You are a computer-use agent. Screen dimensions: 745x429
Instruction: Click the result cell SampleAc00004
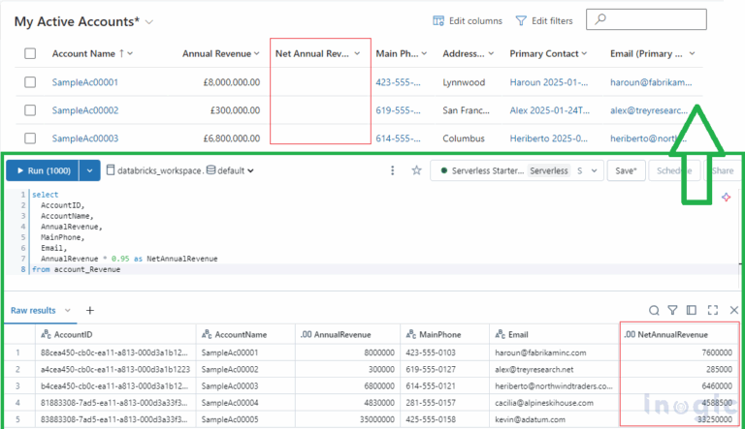230,403
